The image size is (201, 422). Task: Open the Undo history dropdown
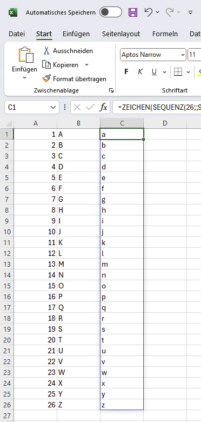point(157,12)
